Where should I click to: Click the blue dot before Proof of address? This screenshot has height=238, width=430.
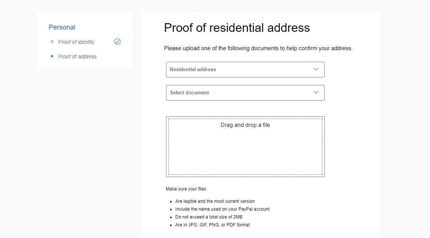click(52, 56)
